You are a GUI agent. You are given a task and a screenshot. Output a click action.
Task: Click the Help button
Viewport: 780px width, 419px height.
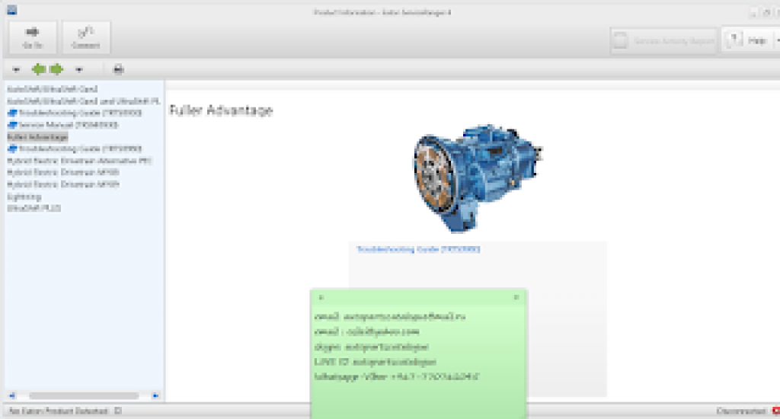[x=749, y=41]
